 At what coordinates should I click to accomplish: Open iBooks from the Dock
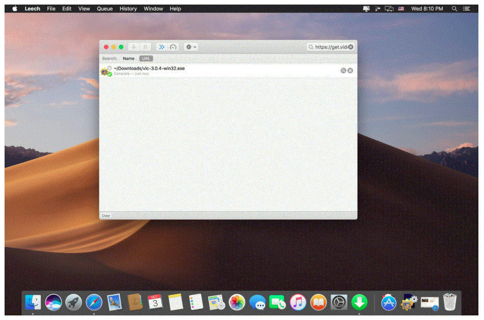coord(318,302)
